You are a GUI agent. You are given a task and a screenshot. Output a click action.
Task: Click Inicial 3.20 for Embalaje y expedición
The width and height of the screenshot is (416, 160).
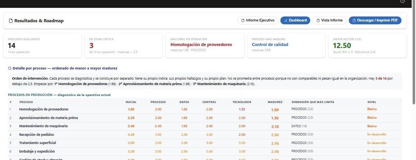click(x=131, y=151)
